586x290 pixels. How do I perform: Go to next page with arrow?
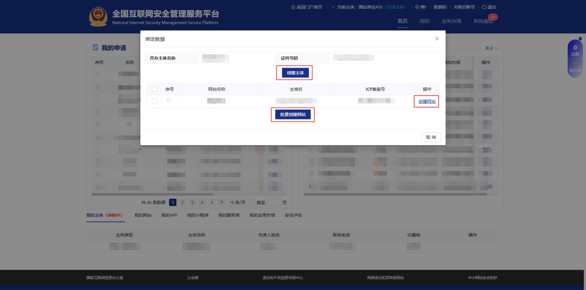coord(222,202)
